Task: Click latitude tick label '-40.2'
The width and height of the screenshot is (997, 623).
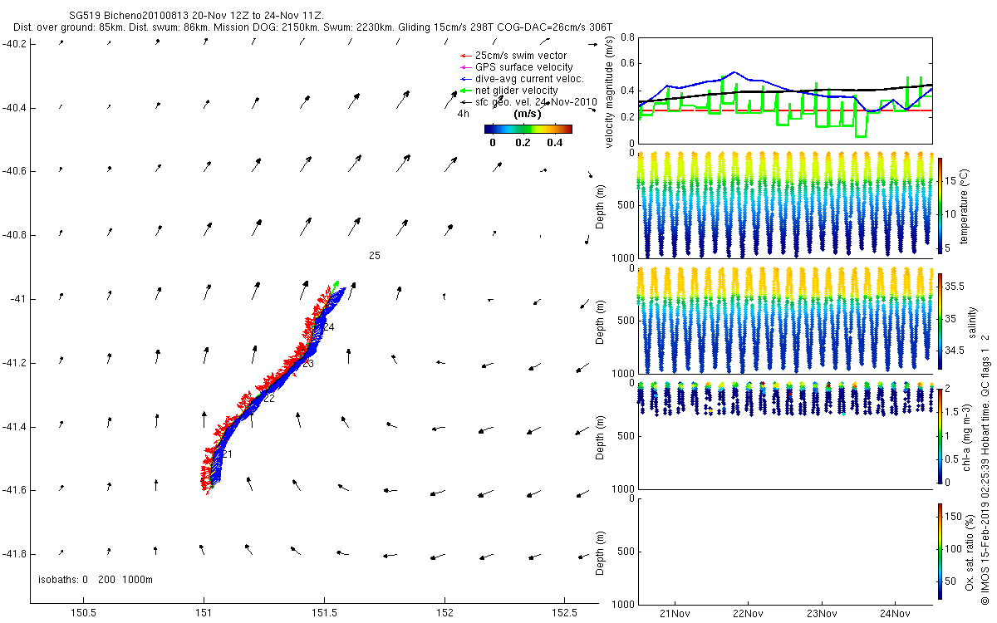Action: click(x=14, y=44)
